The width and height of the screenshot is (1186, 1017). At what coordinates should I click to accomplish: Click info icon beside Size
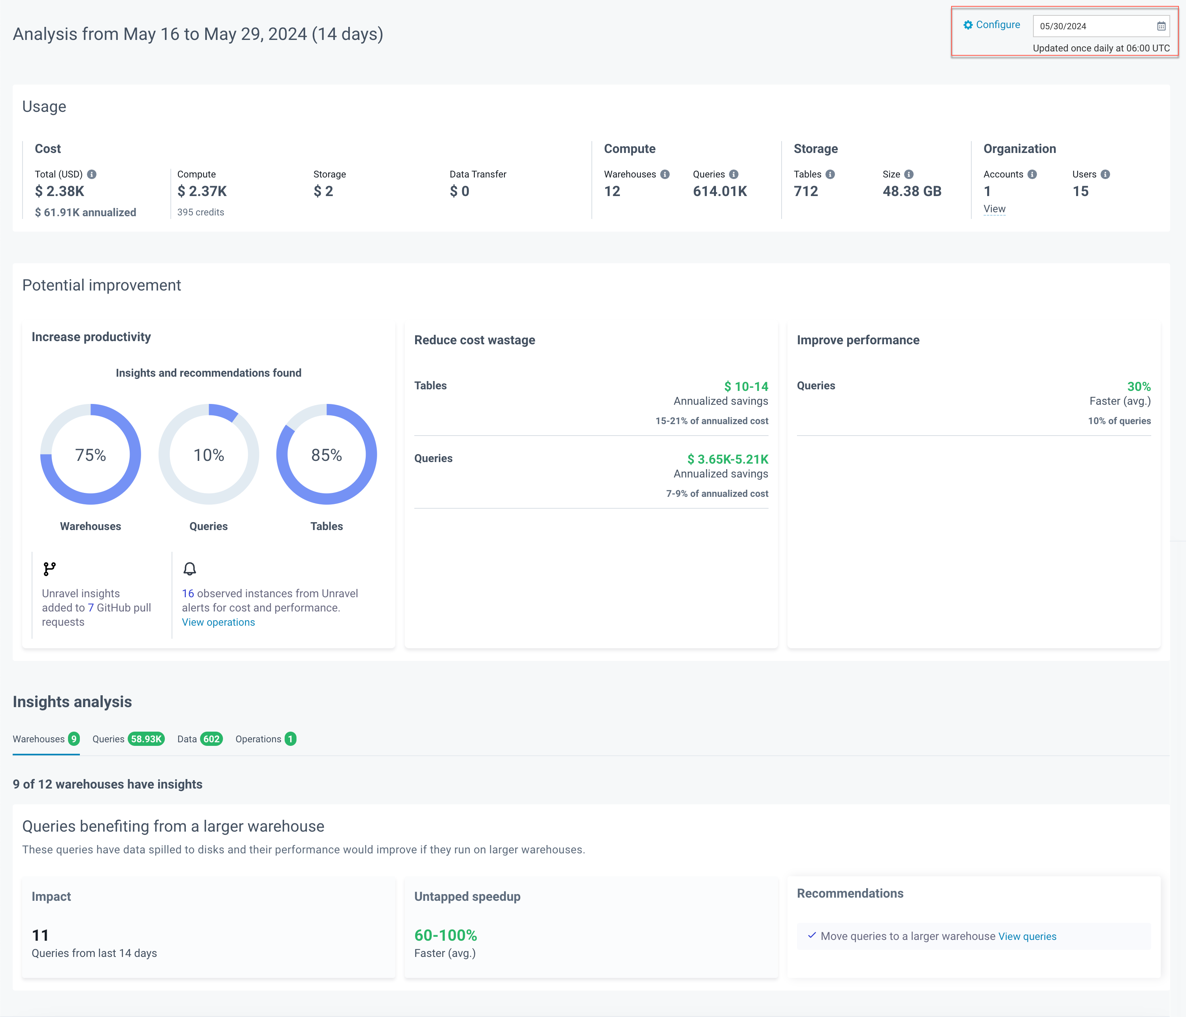pyautogui.click(x=908, y=174)
